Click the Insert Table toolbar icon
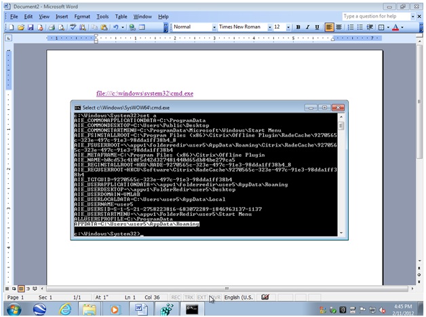 click(x=143, y=27)
